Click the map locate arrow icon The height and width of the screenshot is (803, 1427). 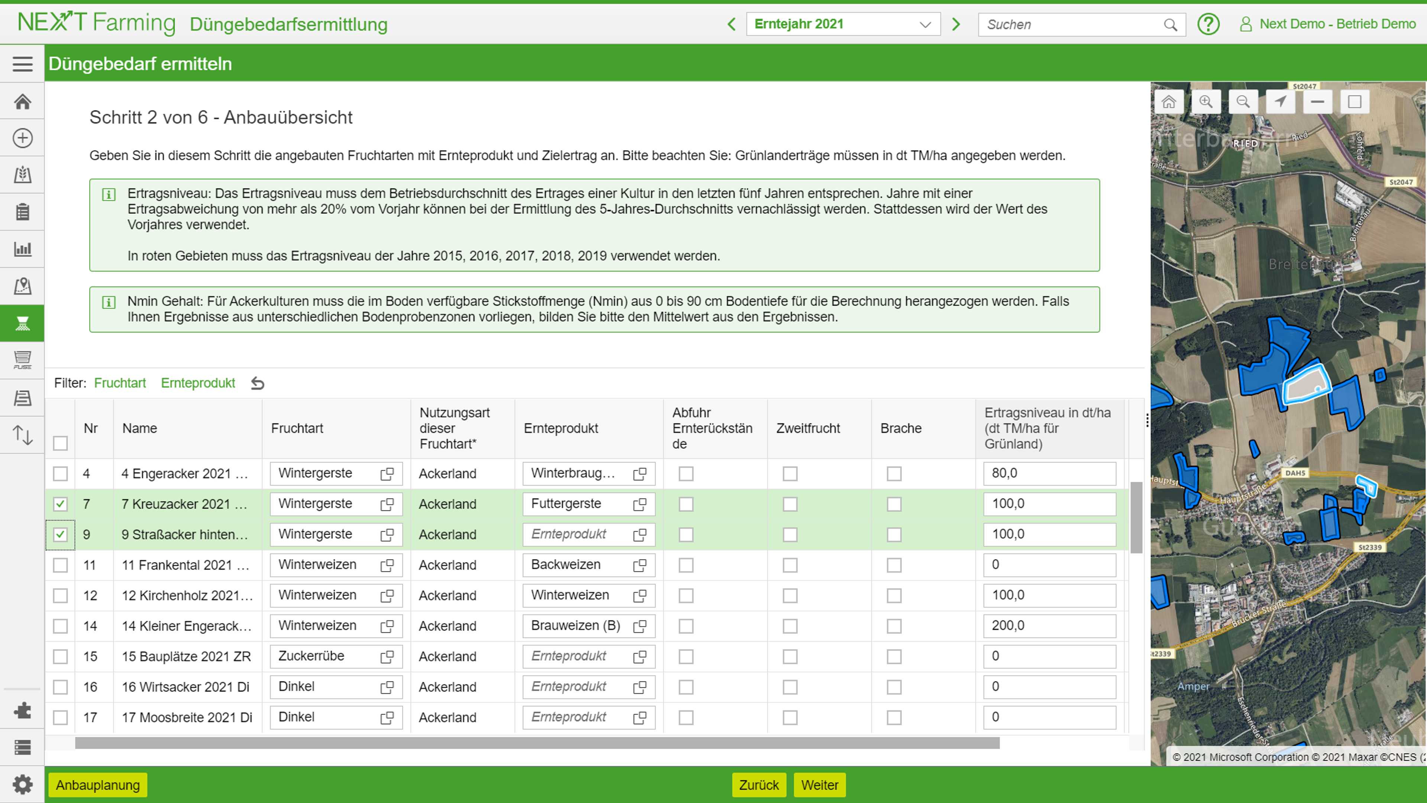point(1280,102)
